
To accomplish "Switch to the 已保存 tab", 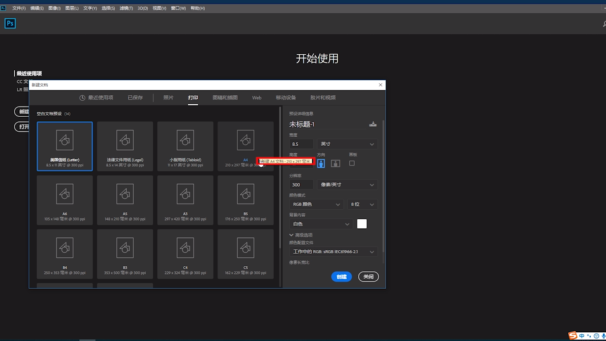I will point(135,98).
